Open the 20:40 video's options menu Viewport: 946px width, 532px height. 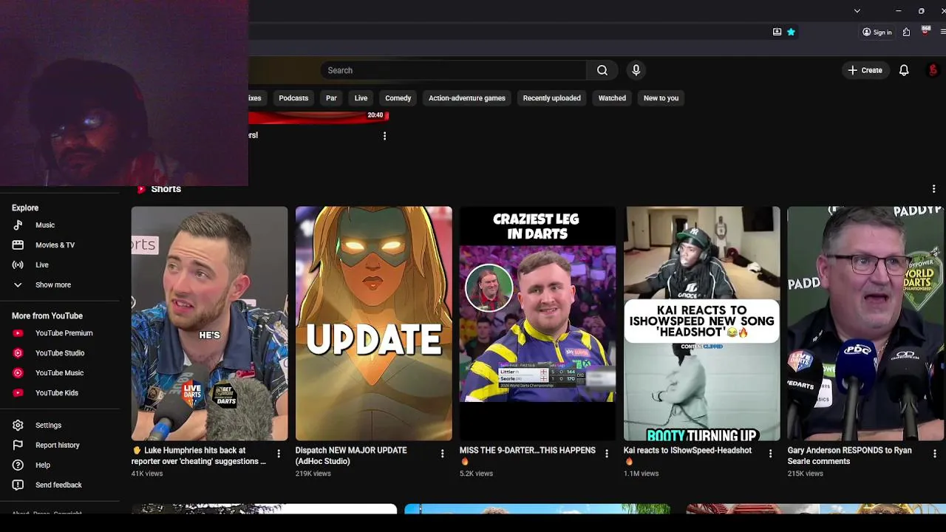point(384,136)
